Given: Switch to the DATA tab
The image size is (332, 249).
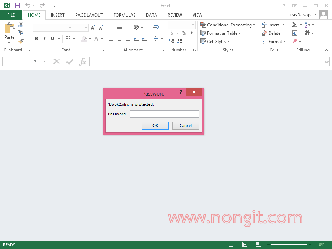Looking at the screenshot, I should (151, 15).
